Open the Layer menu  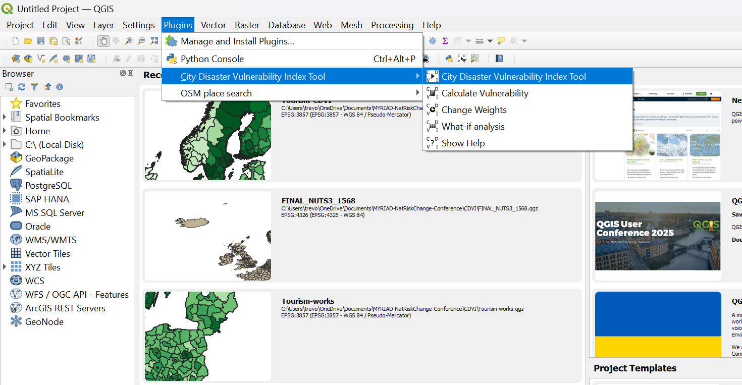click(x=103, y=25)
